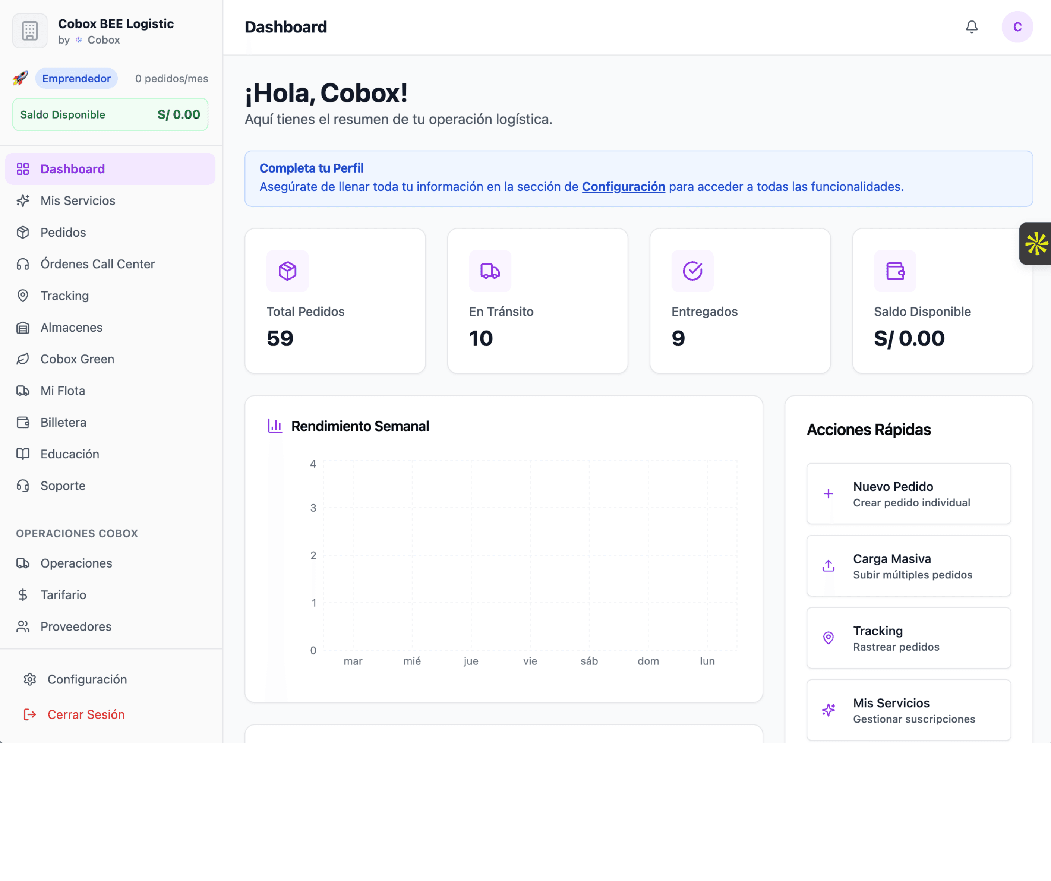
Task: Click the Carga Masiva quick action
Action: coord(908,566)
